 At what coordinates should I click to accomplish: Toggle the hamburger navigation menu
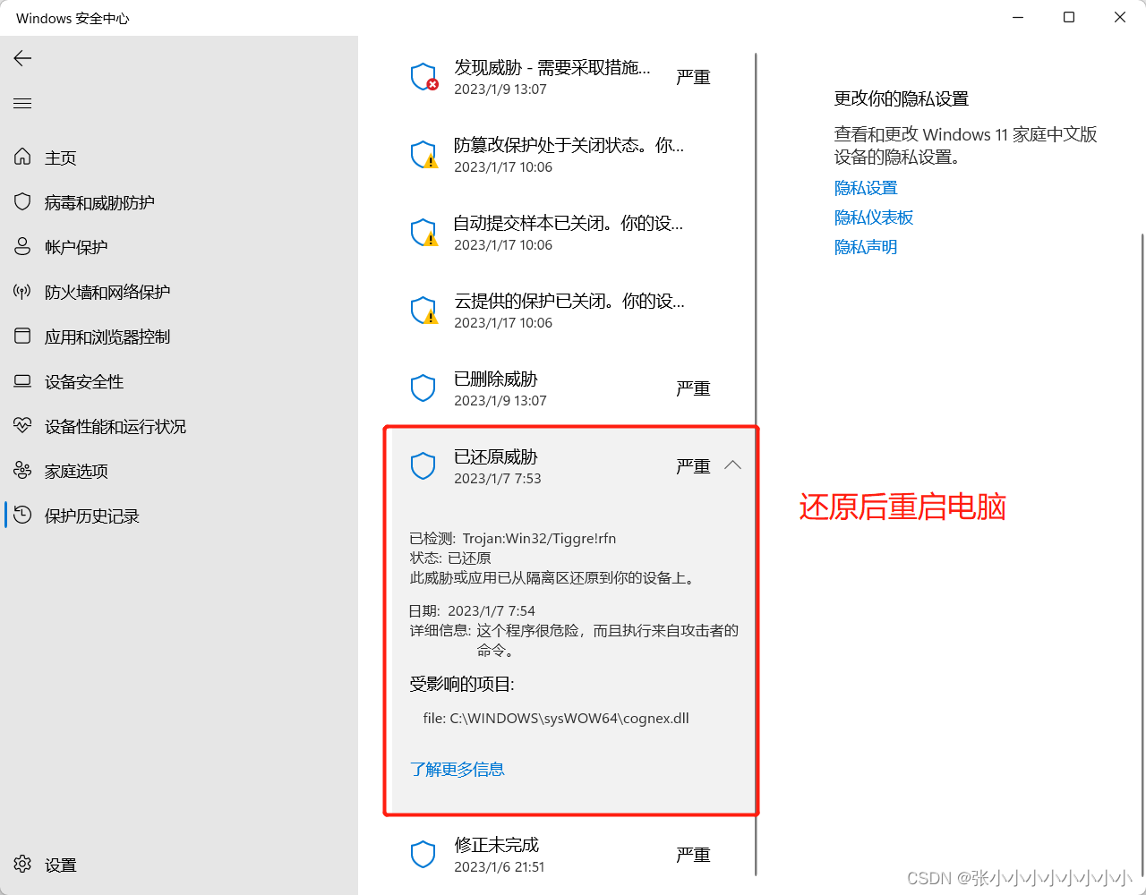pos(22,104)
